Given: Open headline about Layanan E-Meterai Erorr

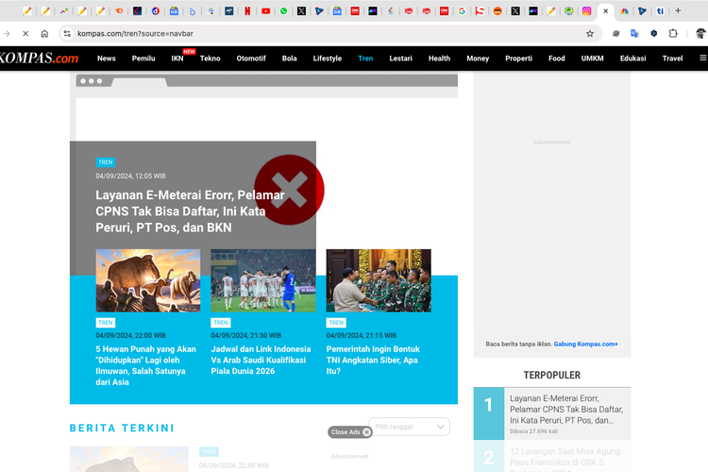Looking at the screenshot, I should pos(190,211).
